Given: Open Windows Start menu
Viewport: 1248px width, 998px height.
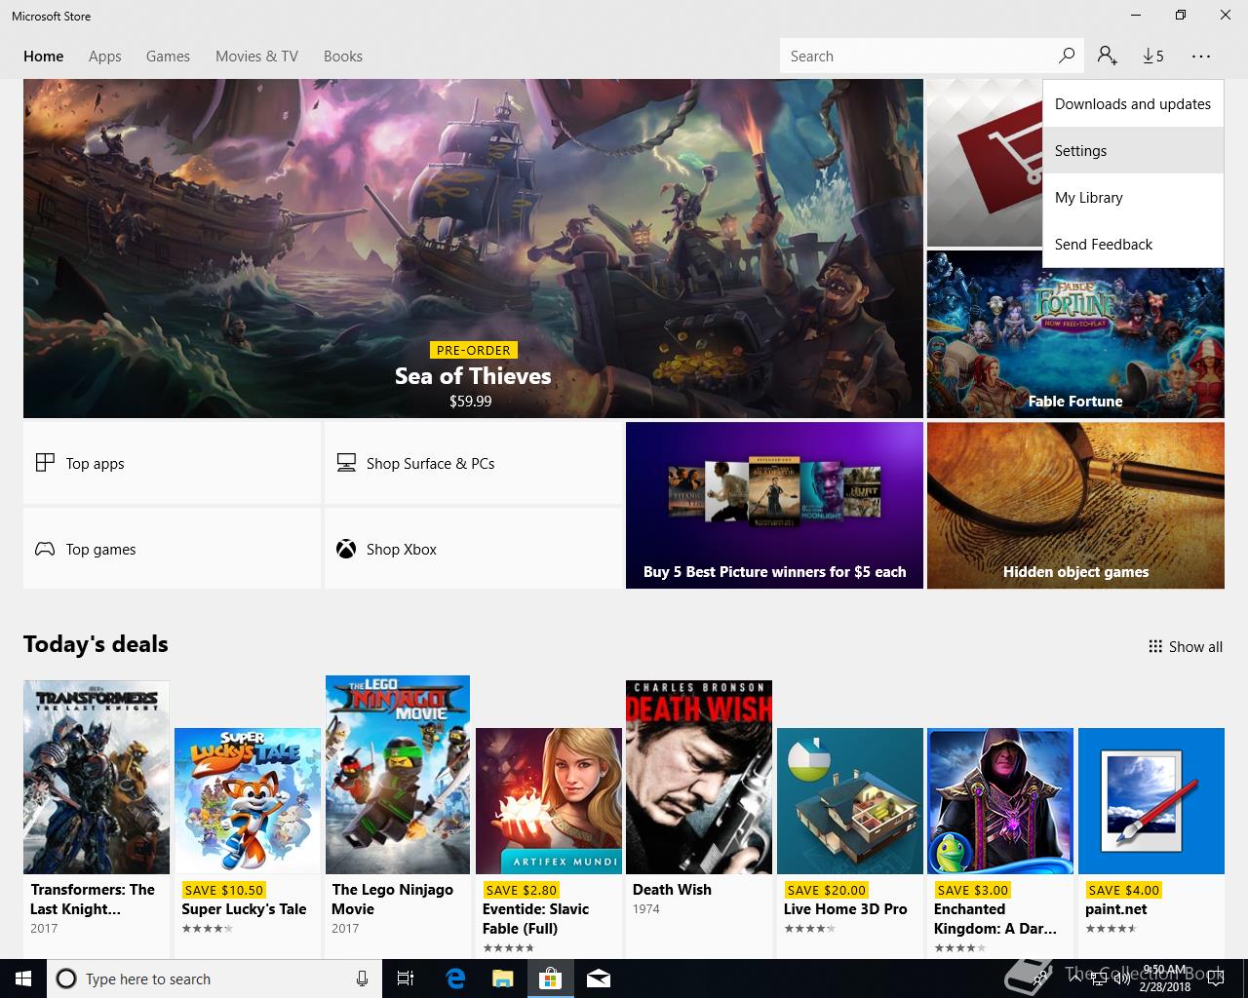Looking at the screenshot, I should point(23,979).
